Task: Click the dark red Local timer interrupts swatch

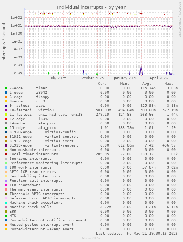Action: pos(6,154)
